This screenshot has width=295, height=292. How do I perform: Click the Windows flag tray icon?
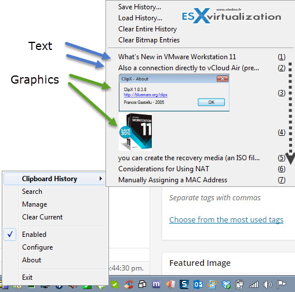click(x=212, y=284)
